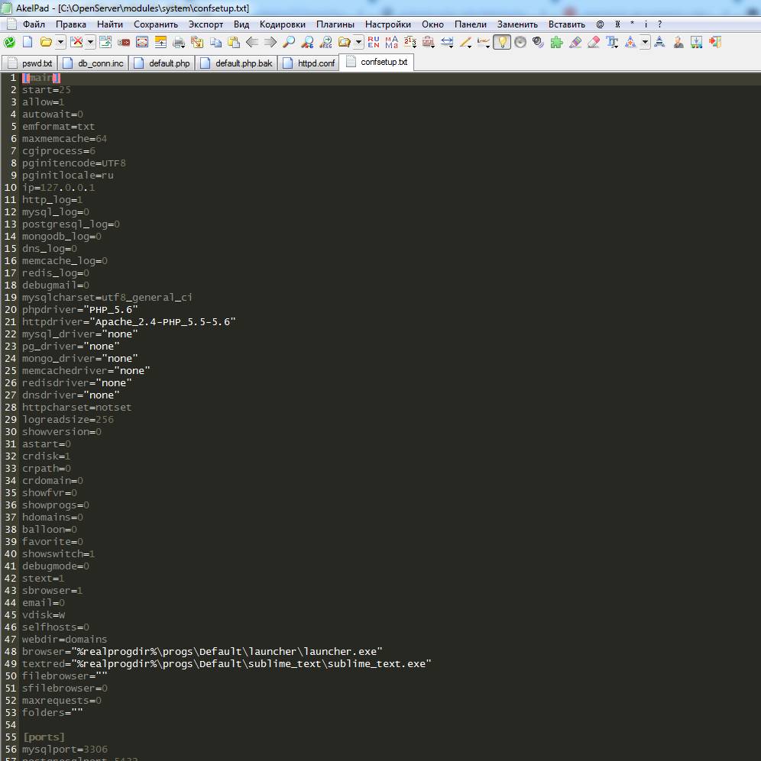Click the left arrow back icon

point(252,43)
